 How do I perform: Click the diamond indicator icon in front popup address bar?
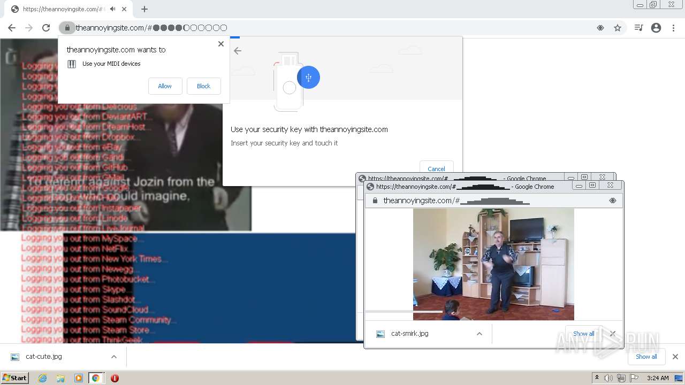(613, 201)
